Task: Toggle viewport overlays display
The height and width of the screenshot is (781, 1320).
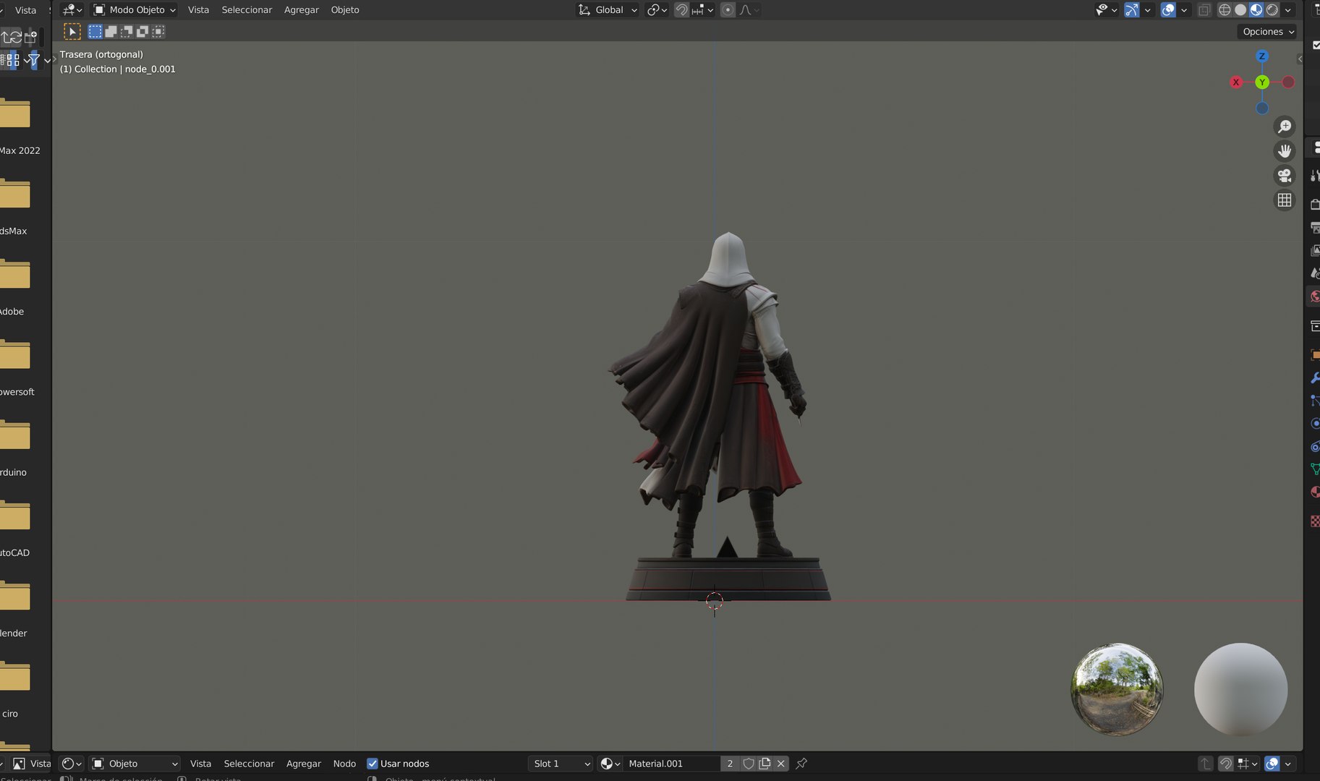Action: click(x=1167, y=10)
